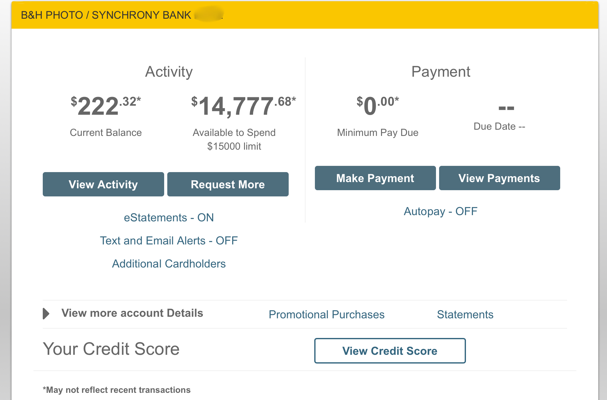
Task: Expand the View more account Details triangle
Action: (x=46, y=314)
